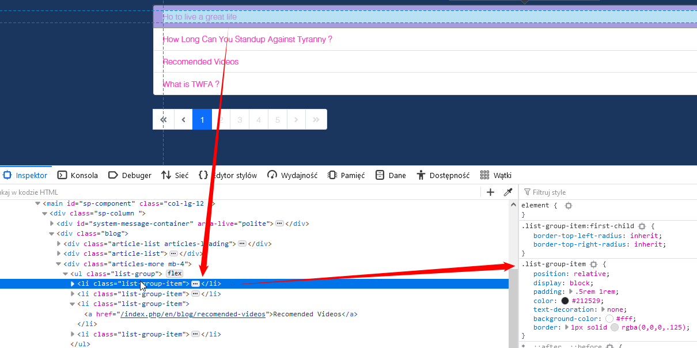This screenshot has height=348, width=697.
Task: Go to pagination page 1
Action: 202,120
